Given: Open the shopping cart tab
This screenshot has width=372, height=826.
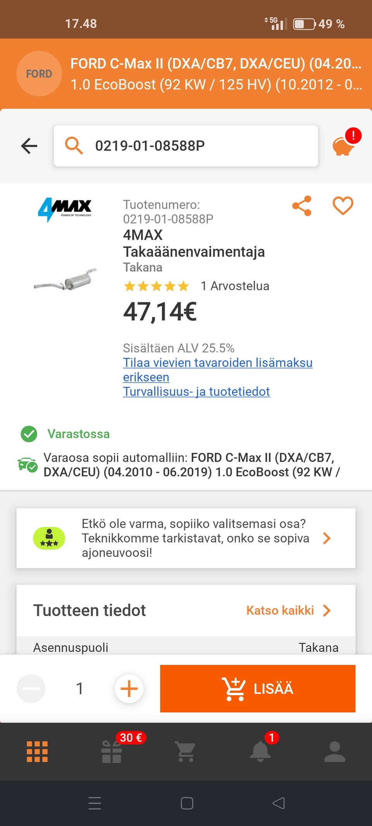Looking at the screenshot, I should pyautogui.click(x=186, y=752).
